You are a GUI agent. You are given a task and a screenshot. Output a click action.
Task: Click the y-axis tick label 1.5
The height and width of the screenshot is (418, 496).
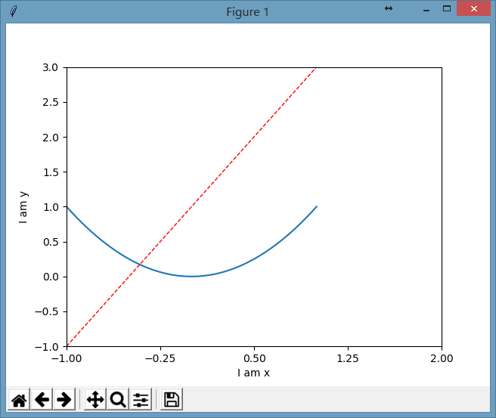pyautogui.click(x=51, y=172)
